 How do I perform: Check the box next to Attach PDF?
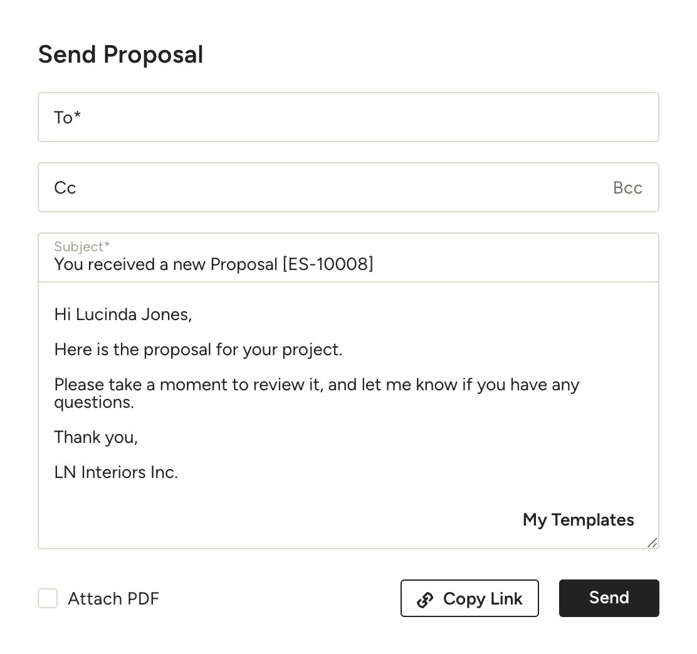point(48,598)
